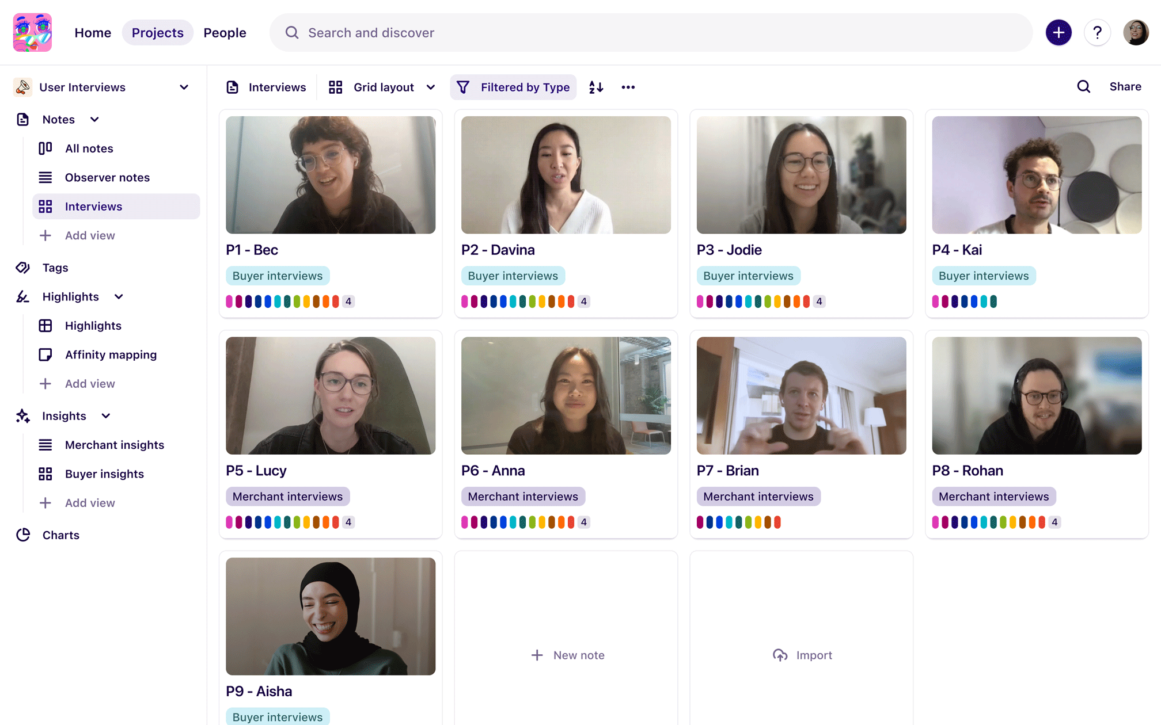Select Affinity mapping view
Image resolution: width=1161 pixels, height=725 pixels.
111,354
